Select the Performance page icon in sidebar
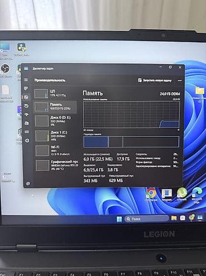206x276 pixels. [x=26, y=97]
